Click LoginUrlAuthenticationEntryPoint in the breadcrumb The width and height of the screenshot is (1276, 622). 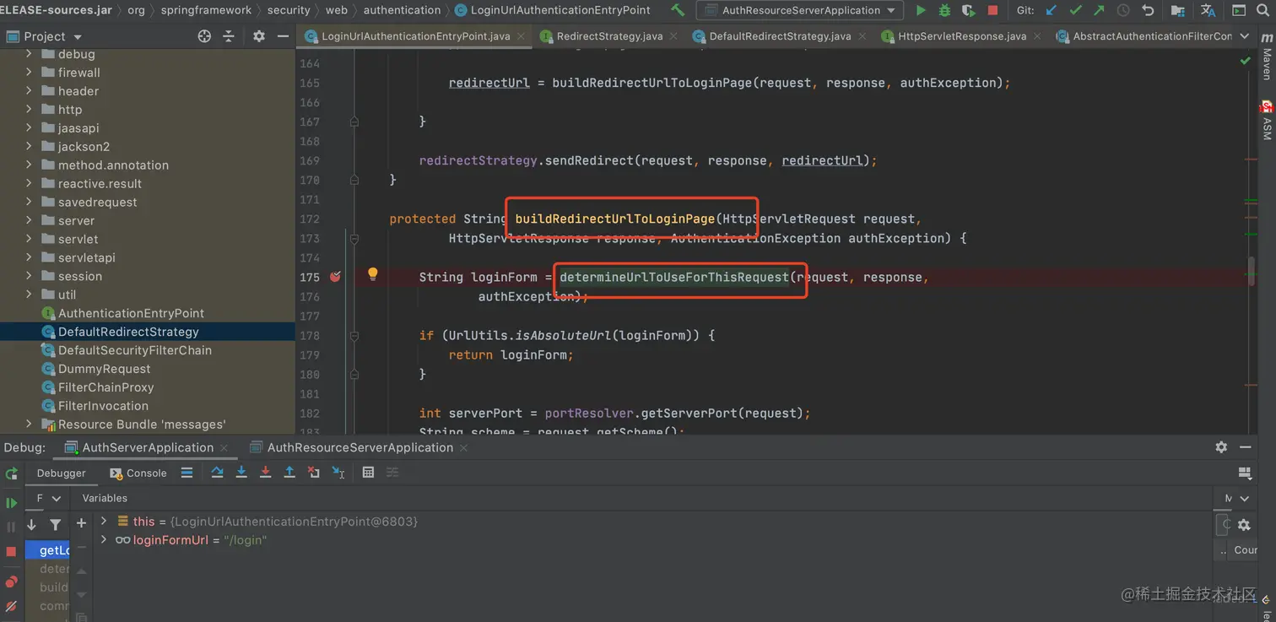point(553,10)
